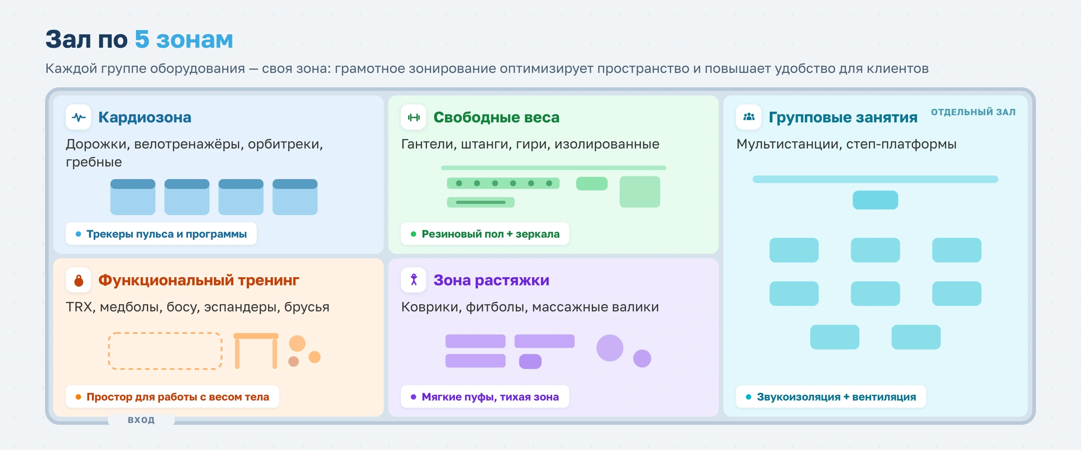The image size is (1081, 450).
Task: Click the Резиновый пол + зеркала tag
Action: [x=485, y=234]
